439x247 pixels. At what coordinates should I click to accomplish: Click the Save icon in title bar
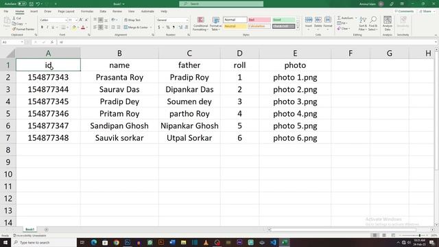click(x=32, y=4)
